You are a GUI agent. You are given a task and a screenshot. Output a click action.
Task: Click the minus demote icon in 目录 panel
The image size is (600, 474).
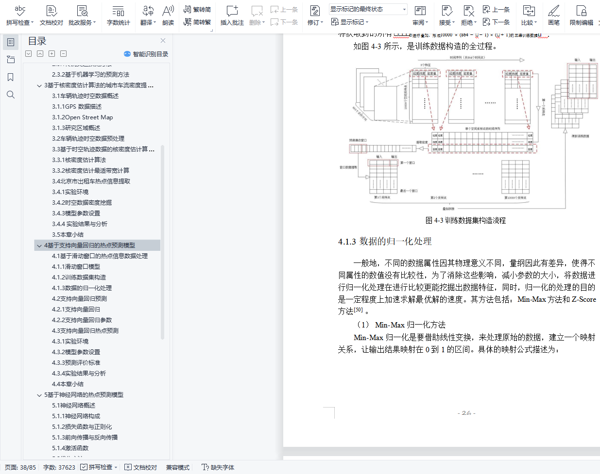64,54
